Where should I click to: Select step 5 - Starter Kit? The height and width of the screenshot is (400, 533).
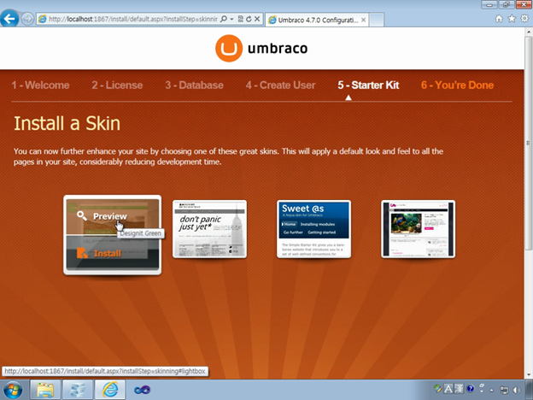tap(368, 85)
